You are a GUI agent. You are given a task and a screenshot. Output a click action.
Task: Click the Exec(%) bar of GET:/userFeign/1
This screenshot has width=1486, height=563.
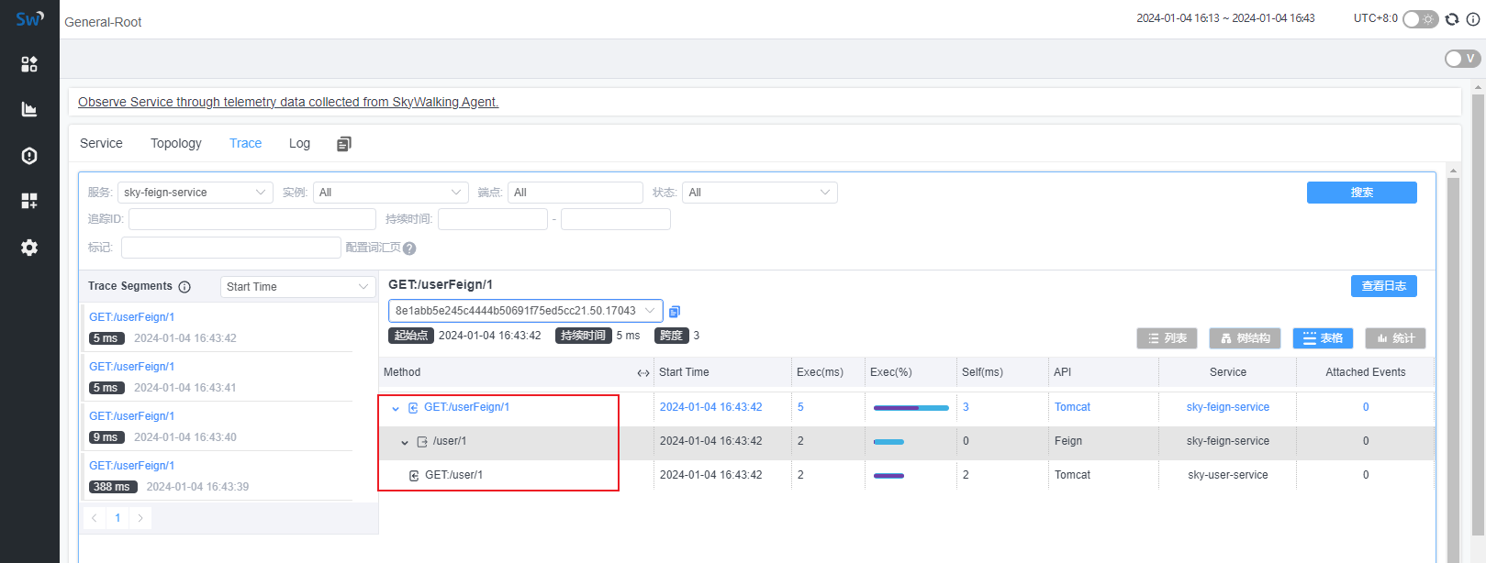[x=911, y=408]
